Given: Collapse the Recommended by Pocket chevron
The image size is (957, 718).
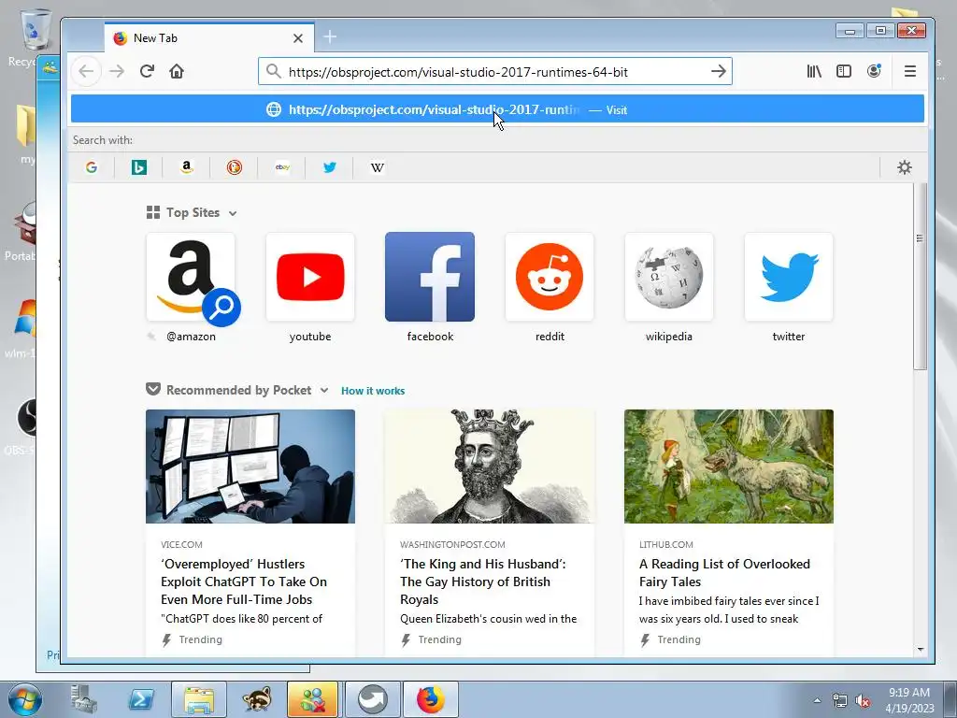Looking at the screenshot, I should [324, 391].
